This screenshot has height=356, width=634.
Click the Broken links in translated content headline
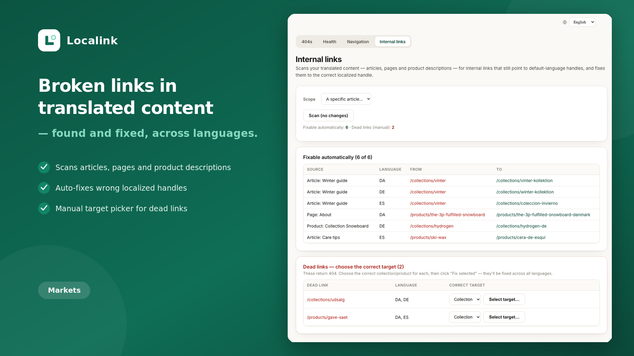(126, 97)
